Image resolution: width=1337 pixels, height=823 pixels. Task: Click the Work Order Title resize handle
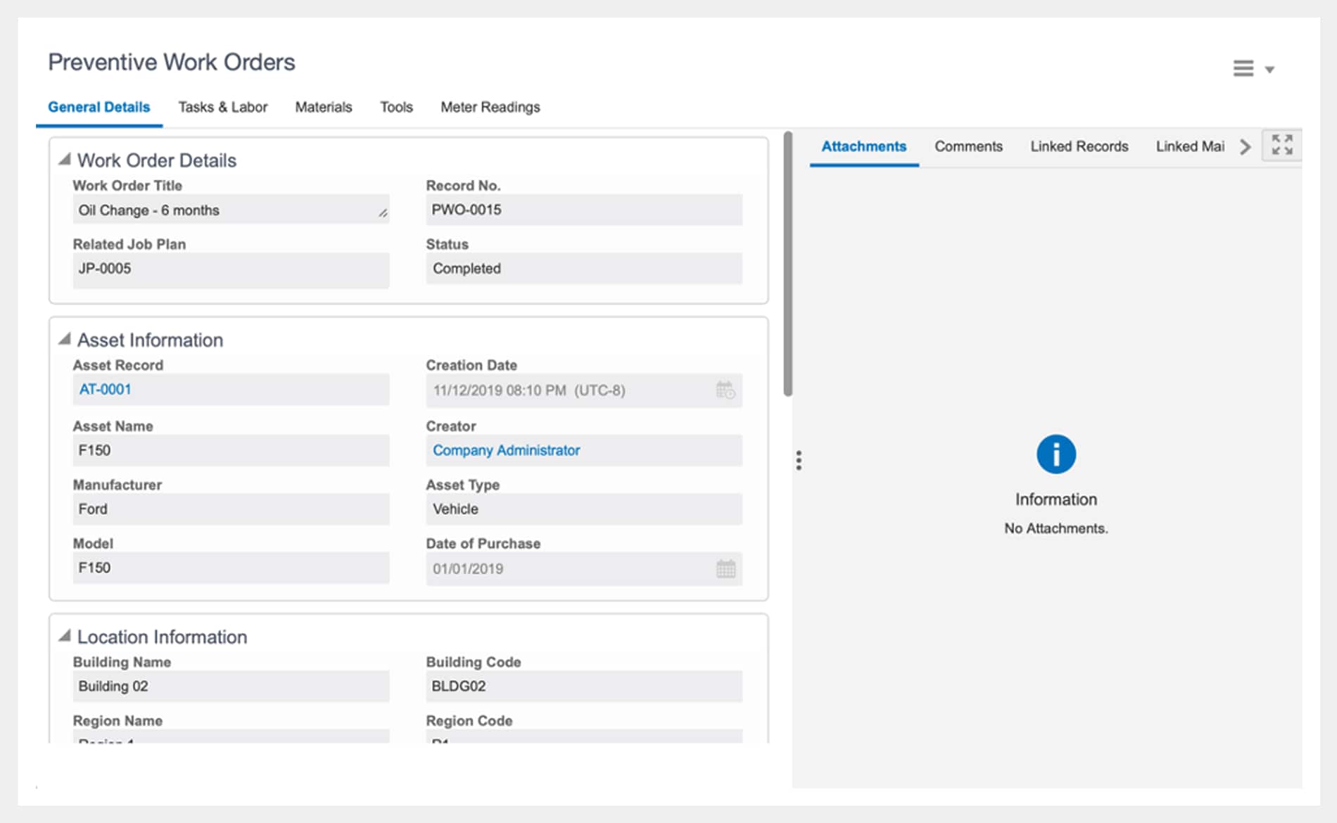pos(383,212)
